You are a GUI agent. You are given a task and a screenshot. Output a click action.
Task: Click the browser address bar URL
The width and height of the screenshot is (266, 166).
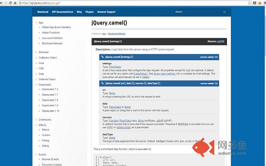point(41,3)
